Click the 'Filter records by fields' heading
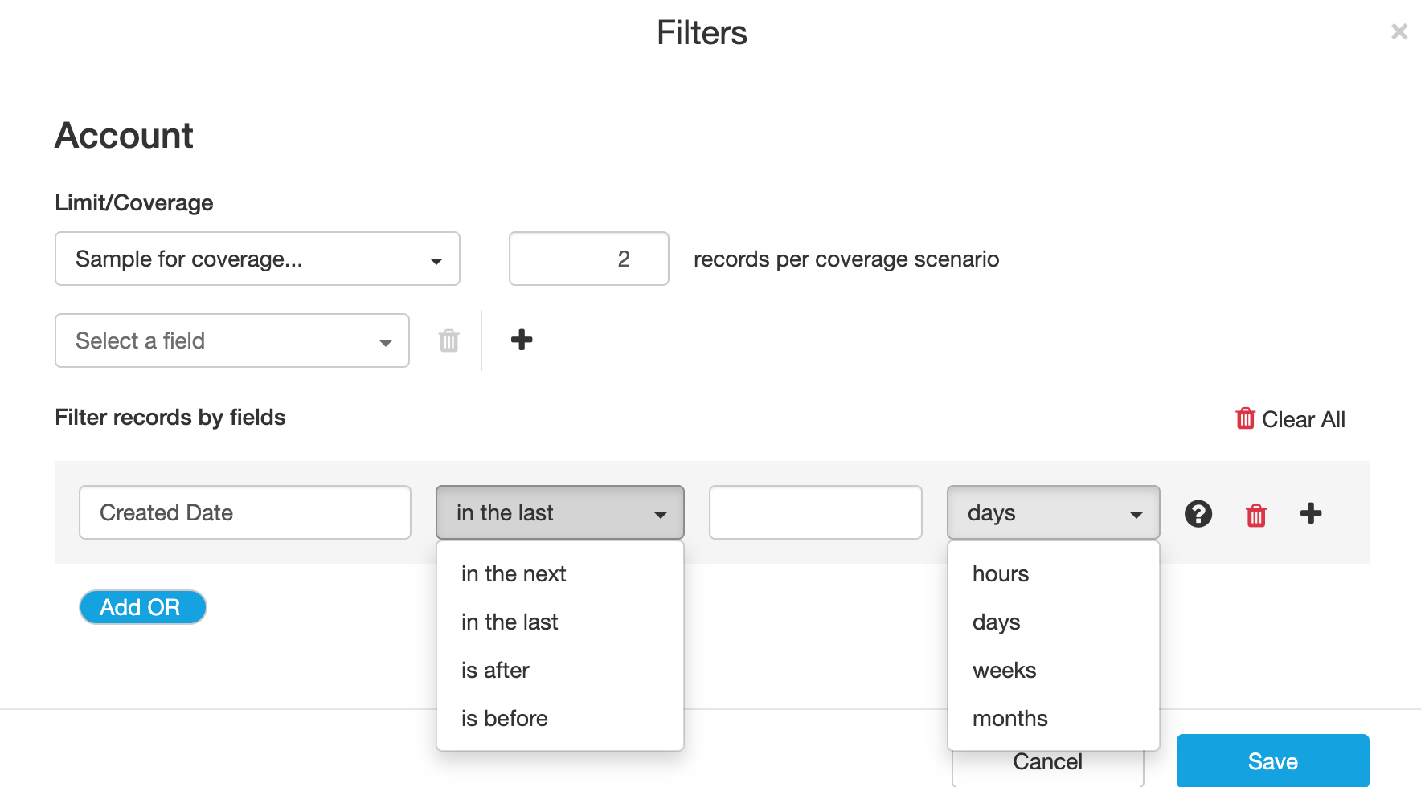1421x787 pixels. tap(170, 418)
